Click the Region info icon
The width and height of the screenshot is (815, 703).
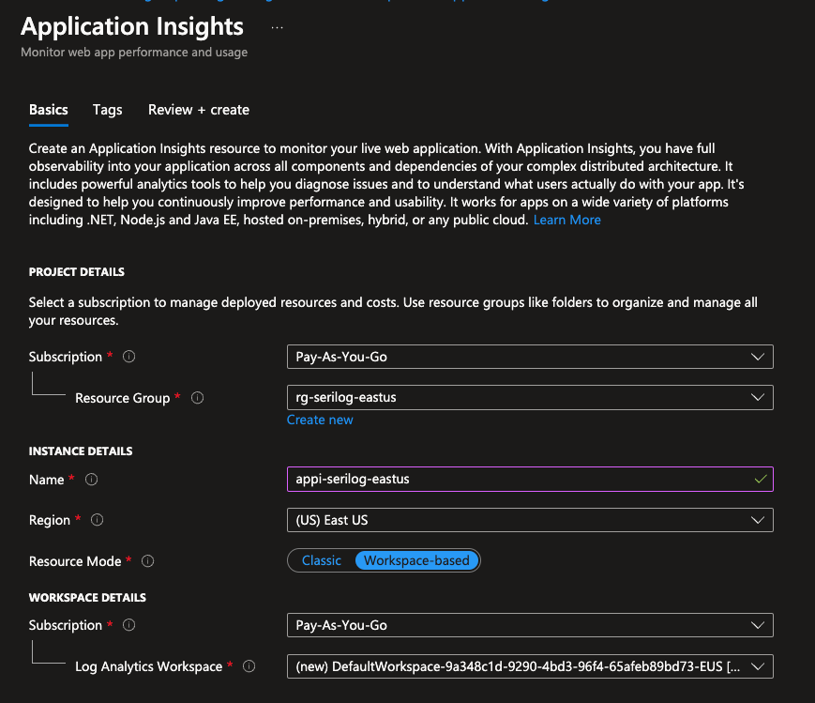(x=98, y=520)
